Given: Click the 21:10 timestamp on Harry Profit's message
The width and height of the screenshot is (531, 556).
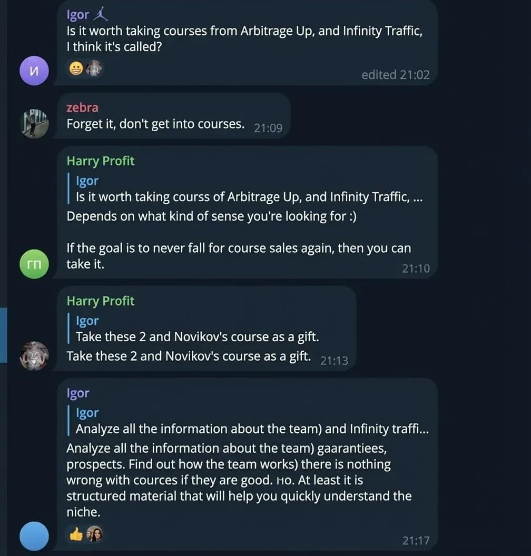Looking at the screenshot, I should [416, 269].
